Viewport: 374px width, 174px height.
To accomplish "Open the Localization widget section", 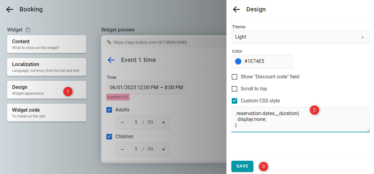I will [x=47, y=67].
